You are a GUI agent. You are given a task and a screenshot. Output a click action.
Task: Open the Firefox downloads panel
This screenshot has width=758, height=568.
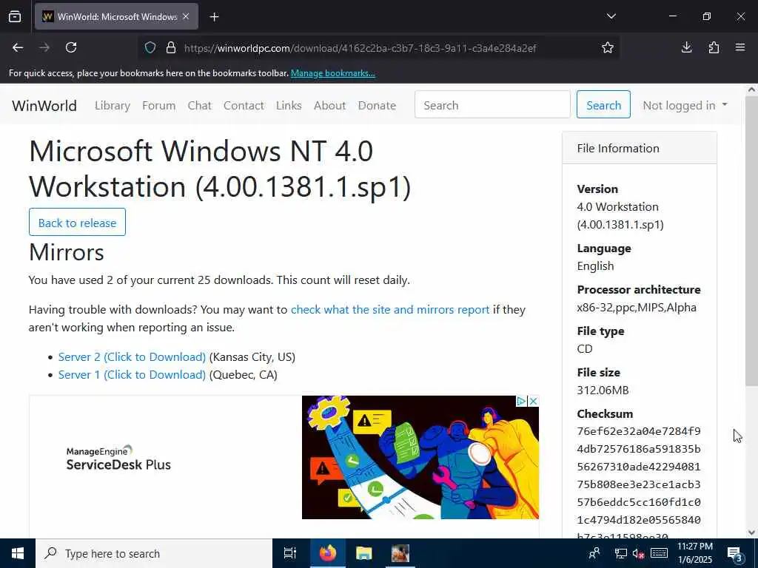(686, 47)
